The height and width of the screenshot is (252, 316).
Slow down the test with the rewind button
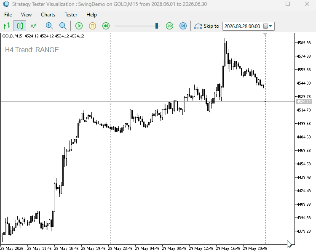click(106, 26)
